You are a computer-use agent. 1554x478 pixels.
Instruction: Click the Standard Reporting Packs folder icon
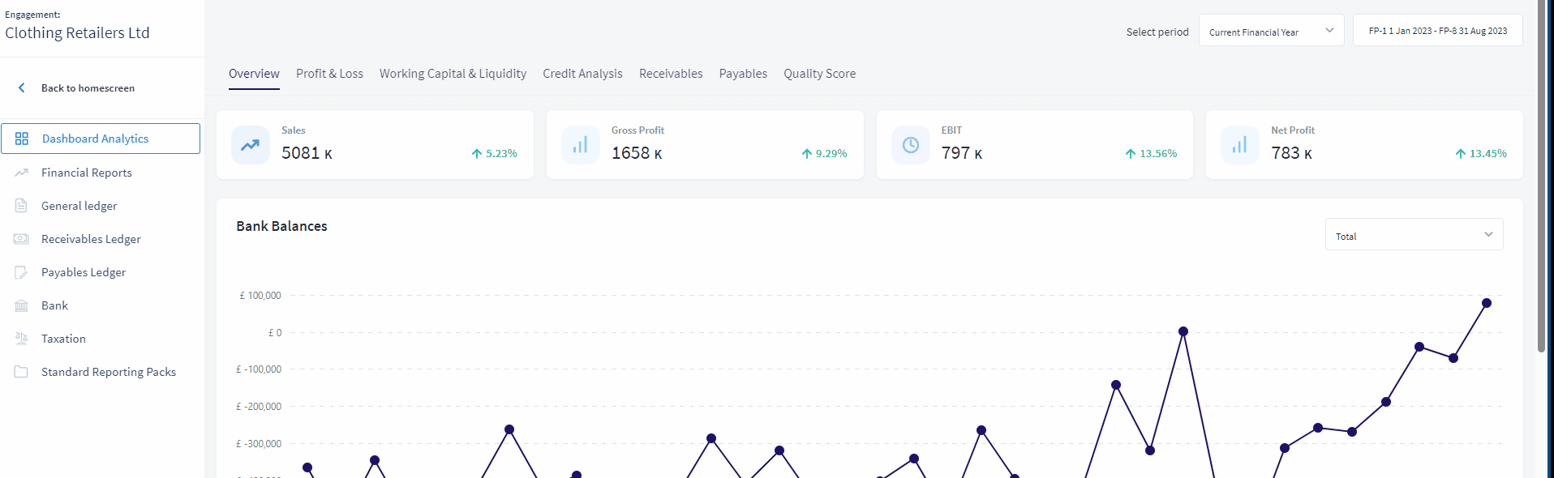coord(22,372)
